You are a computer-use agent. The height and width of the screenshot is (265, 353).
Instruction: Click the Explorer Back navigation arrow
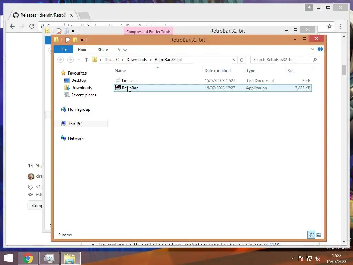coord(60,60)
